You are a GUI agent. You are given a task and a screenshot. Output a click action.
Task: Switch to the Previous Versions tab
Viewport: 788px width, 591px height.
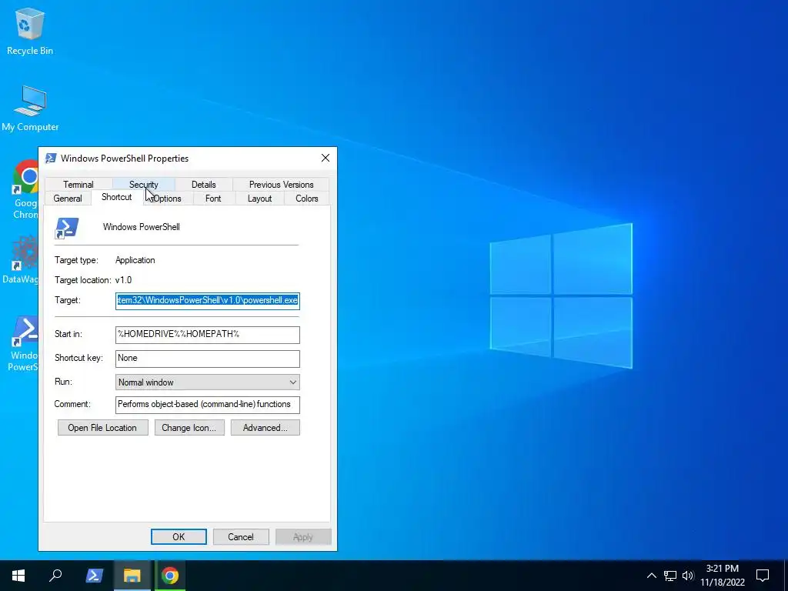[281, 185]
